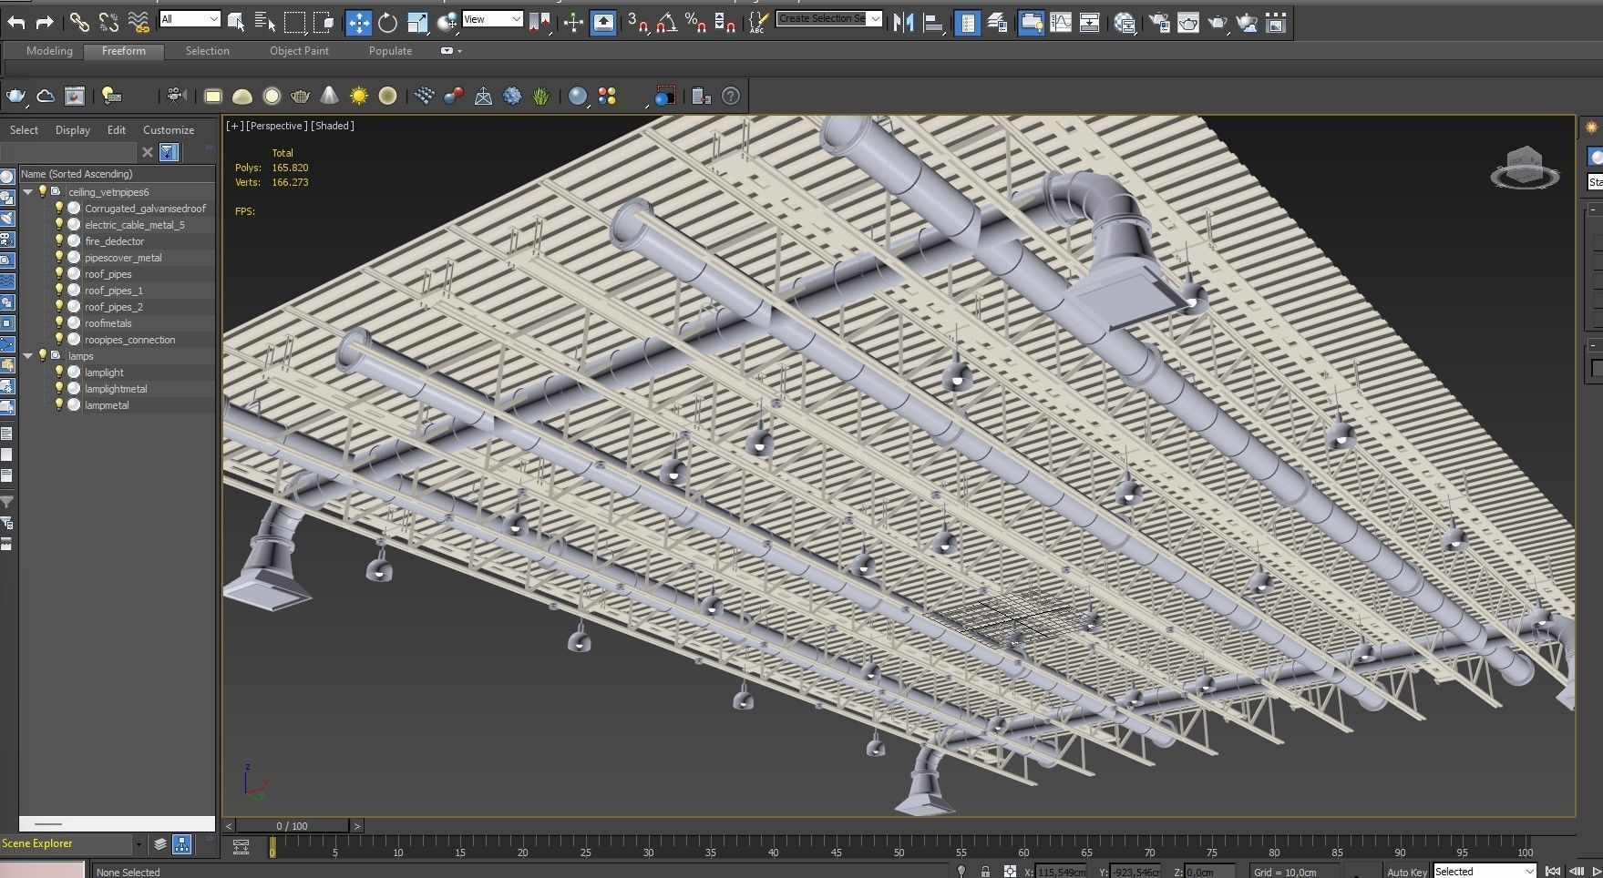The height and width of the screenshot is (878, 1603).
Task: Activate the Select and Scale tool
Action: 417,22
